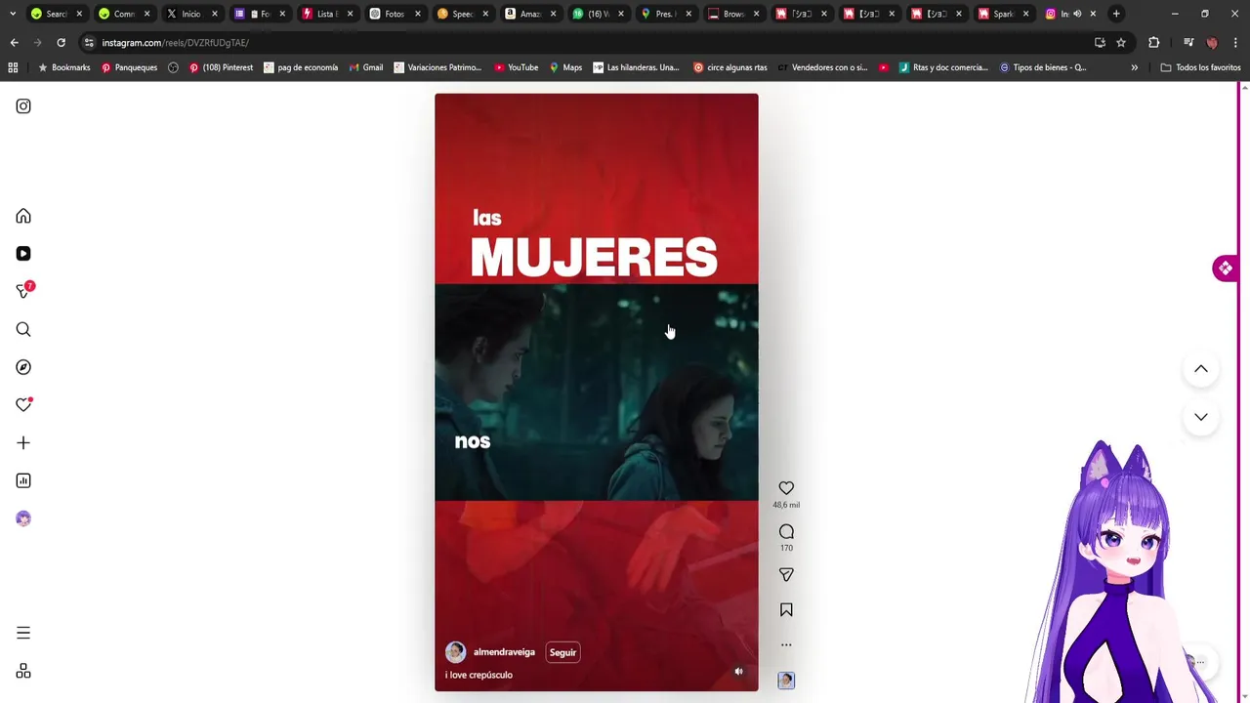
Task: Click almendraveiga's avatar on the reel
Action: (455, 652)
